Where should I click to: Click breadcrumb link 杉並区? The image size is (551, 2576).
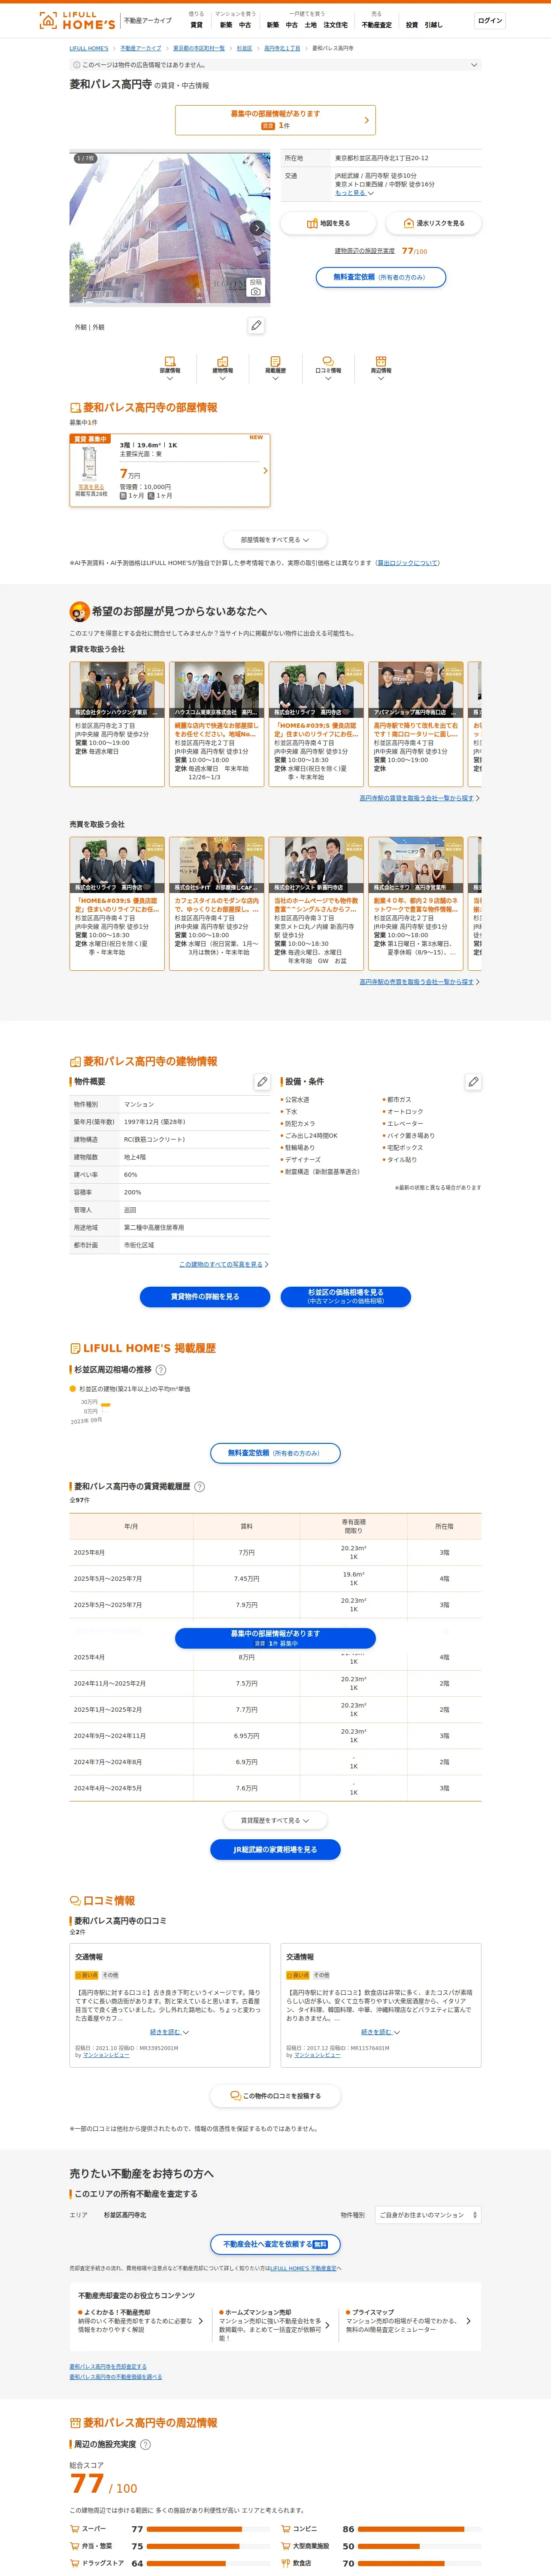[x=244, y=48]
